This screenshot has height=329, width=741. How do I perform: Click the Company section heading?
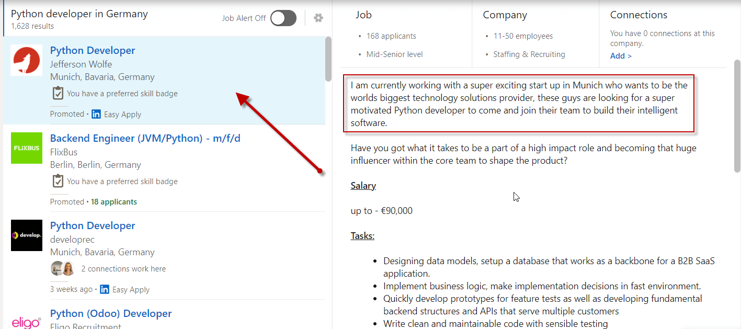click(505, 15)
